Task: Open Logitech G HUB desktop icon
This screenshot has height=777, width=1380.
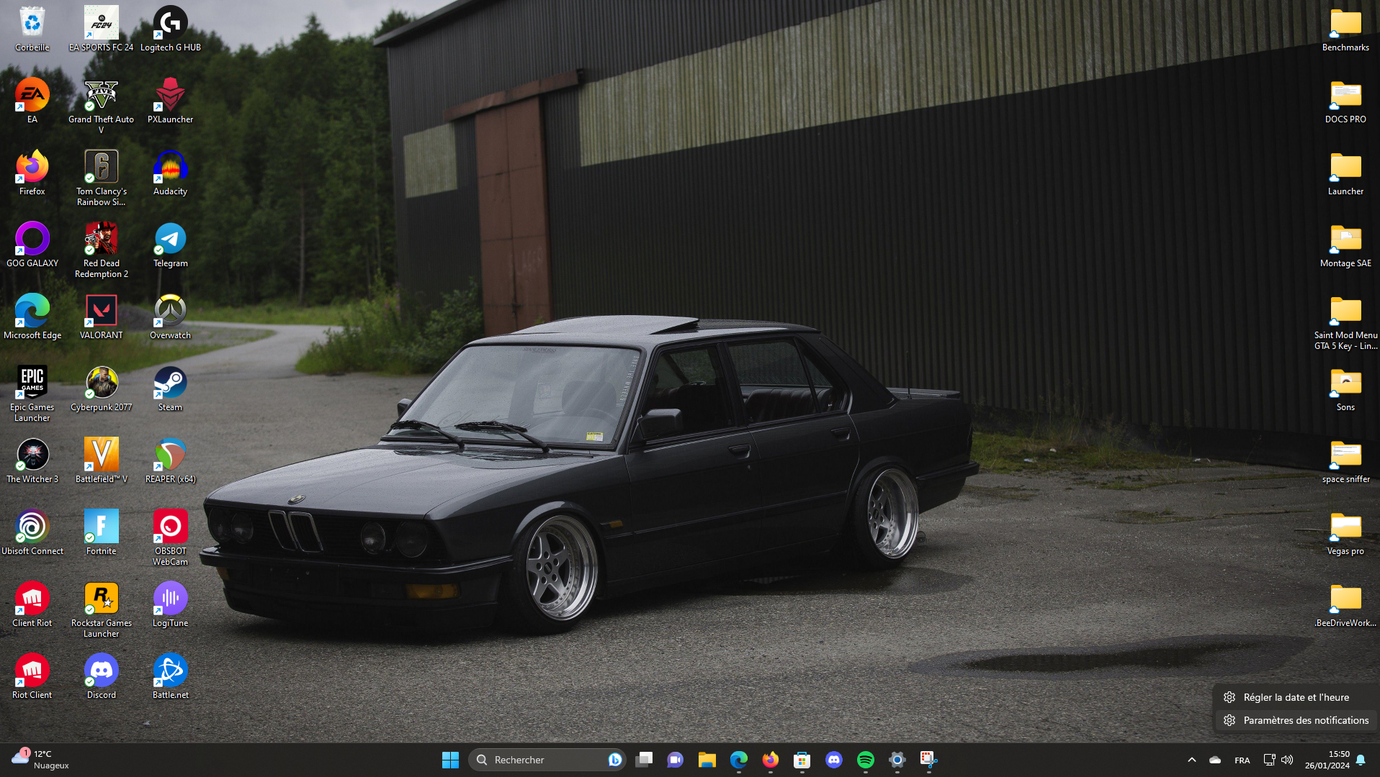Action: click(170, 29)
